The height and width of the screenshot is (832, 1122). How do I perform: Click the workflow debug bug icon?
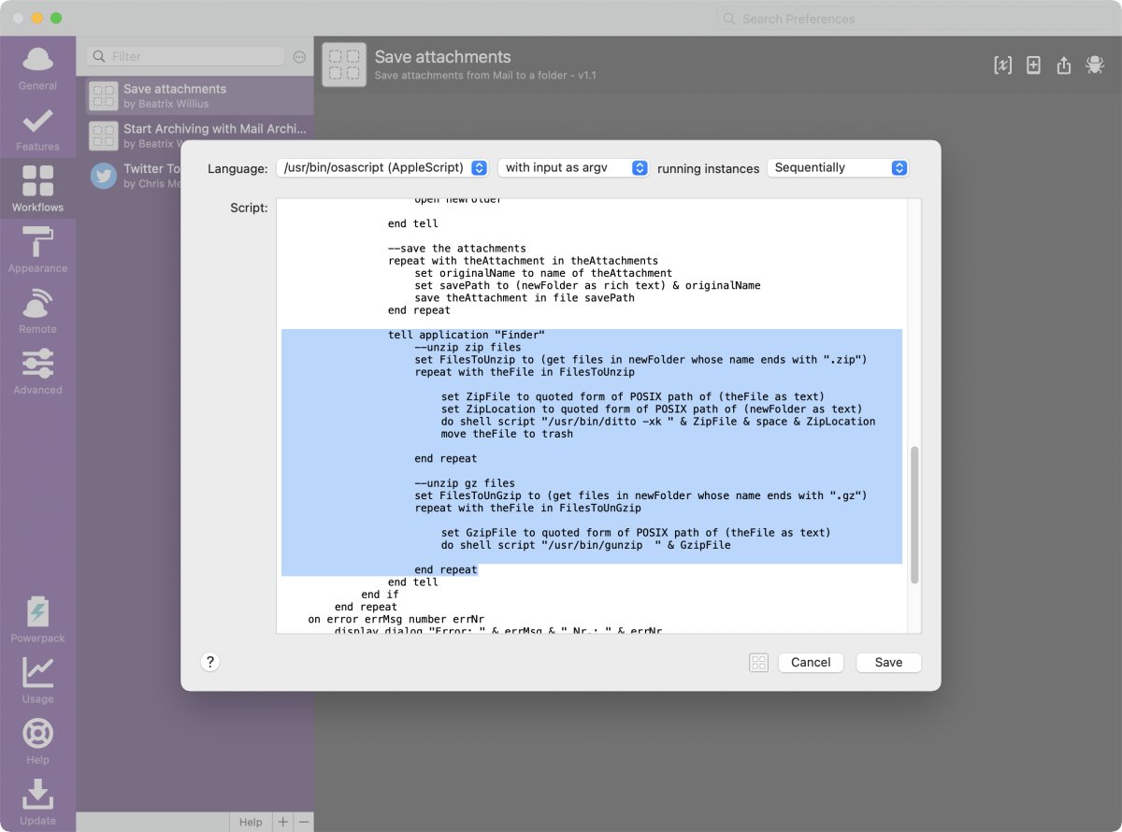pos(1094,65)
